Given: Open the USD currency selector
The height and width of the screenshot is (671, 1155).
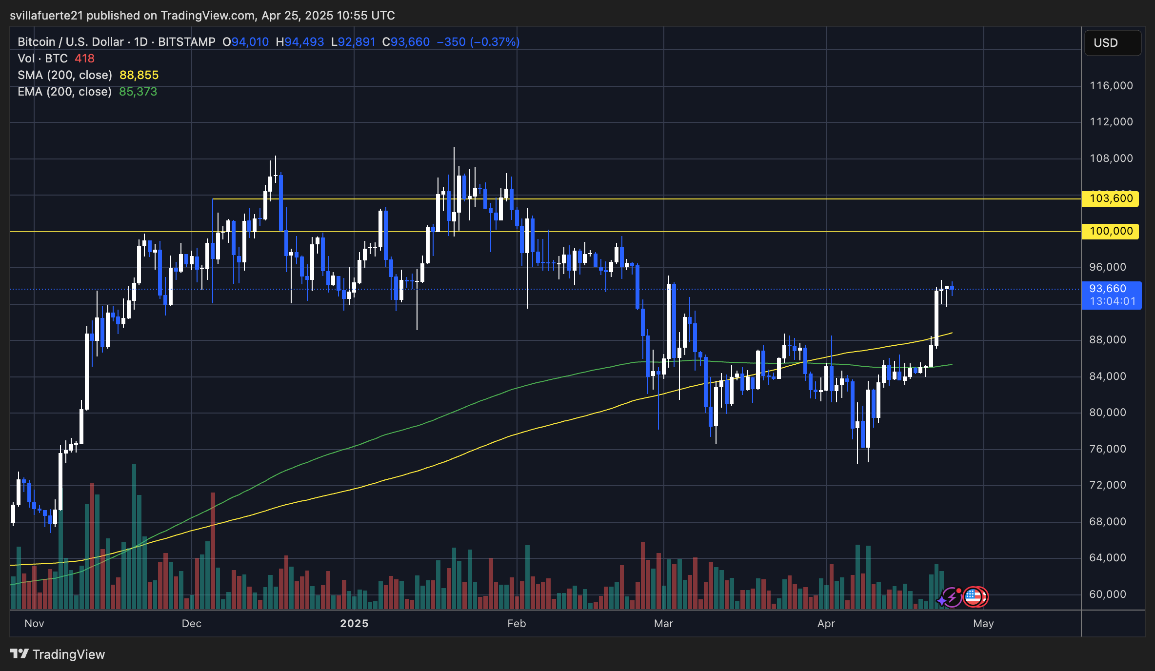Looking at the screenshot, I should (1112, 43).
